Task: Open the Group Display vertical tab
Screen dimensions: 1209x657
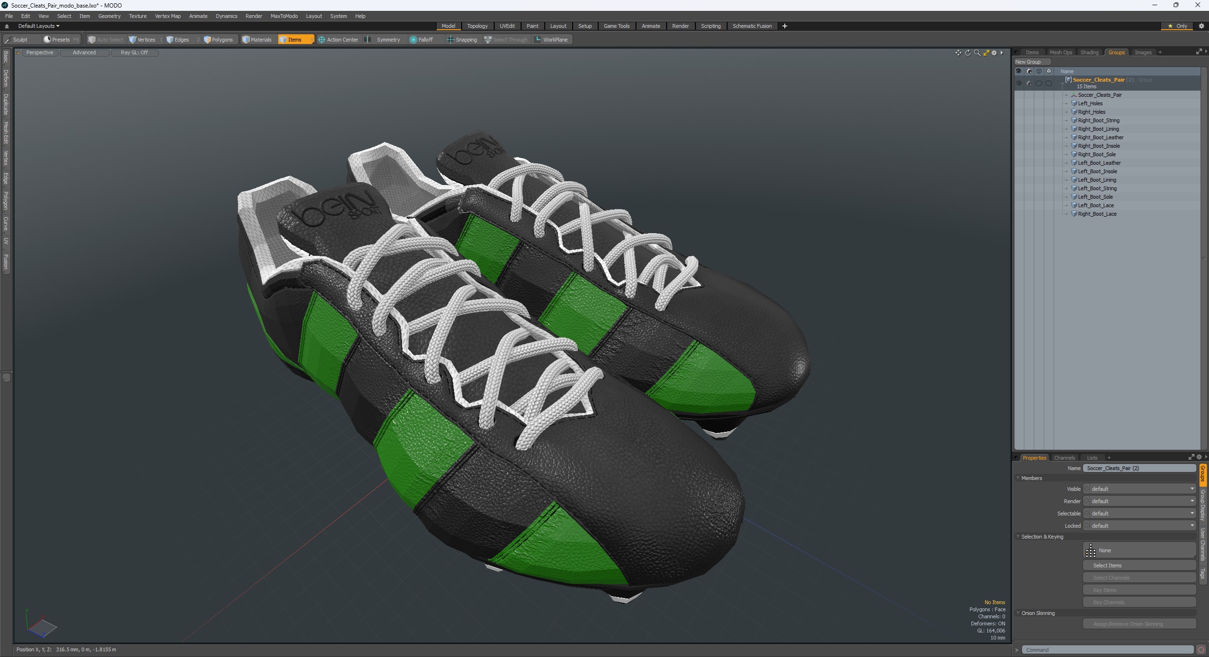Action: 1203,505
